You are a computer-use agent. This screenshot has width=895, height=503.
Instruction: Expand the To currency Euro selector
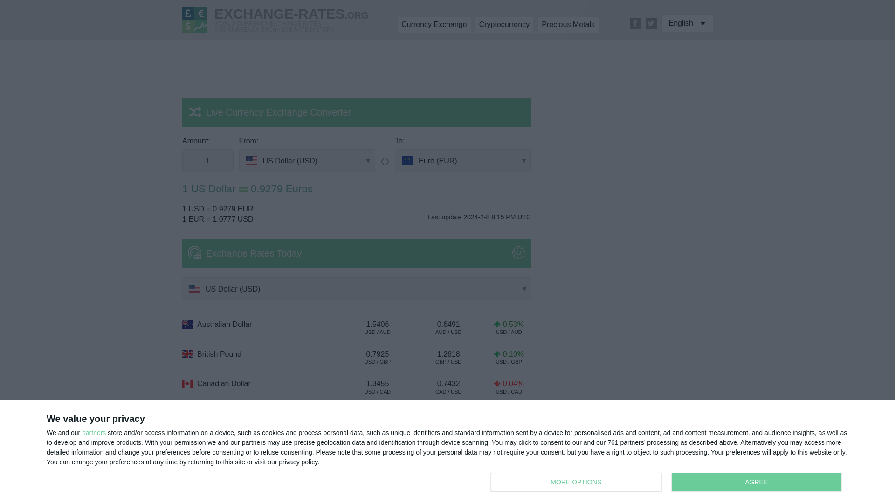coord(462,161)
